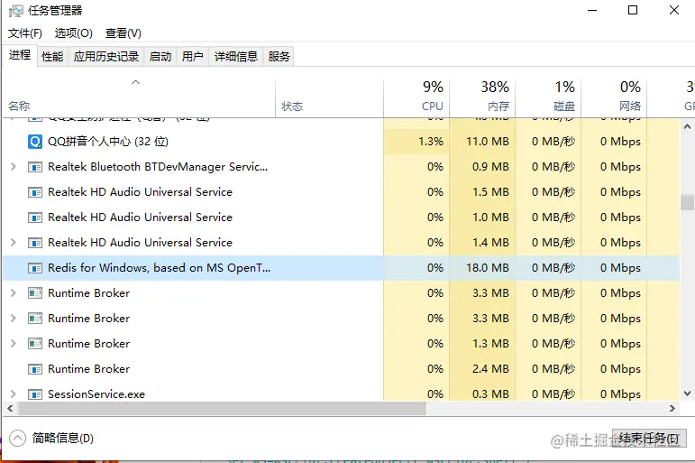The width and height of the screenshot is (695, 463).
Task: Click the horizontal scrollbar left arrow
Action: pos(10,409)
